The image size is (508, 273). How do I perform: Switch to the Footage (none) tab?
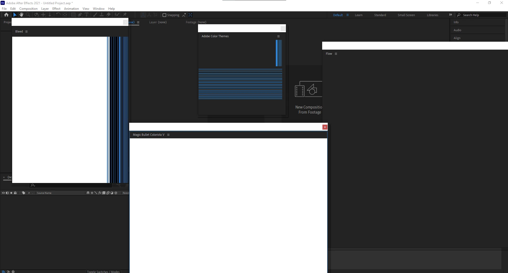pos(196,22)
